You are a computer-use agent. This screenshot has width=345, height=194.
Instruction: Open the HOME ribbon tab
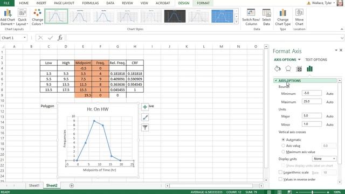pos(24,3)
